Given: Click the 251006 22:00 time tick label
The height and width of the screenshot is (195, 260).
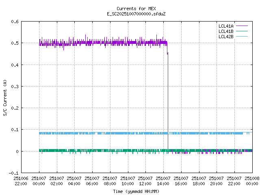Looking at the screenshot, I should coord(21,181).
